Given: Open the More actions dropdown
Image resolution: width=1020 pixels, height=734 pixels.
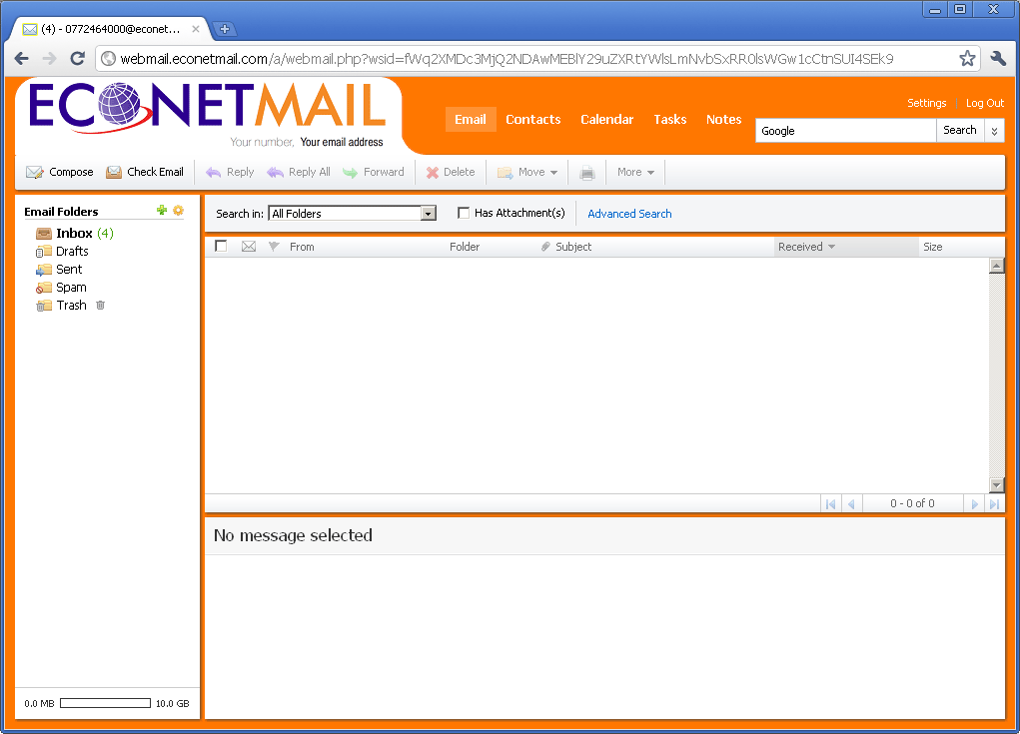Looking at the screenshot, I should 636,172.
